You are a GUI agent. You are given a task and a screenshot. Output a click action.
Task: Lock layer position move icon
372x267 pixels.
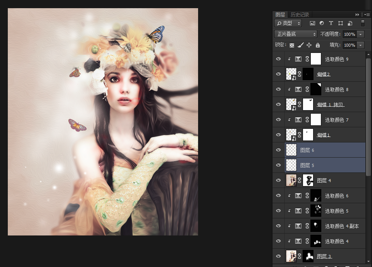[x=309, y=45]
